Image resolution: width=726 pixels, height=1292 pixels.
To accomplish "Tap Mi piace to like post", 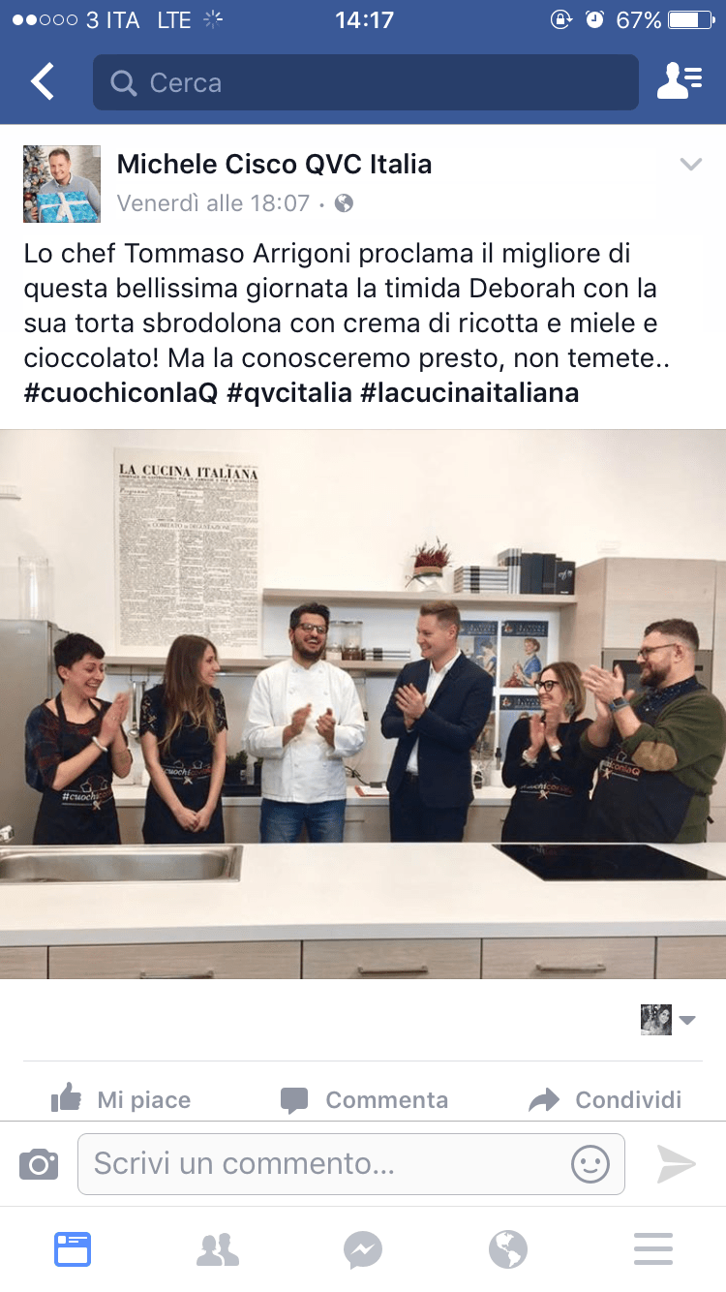I will tap(120, 1099).
